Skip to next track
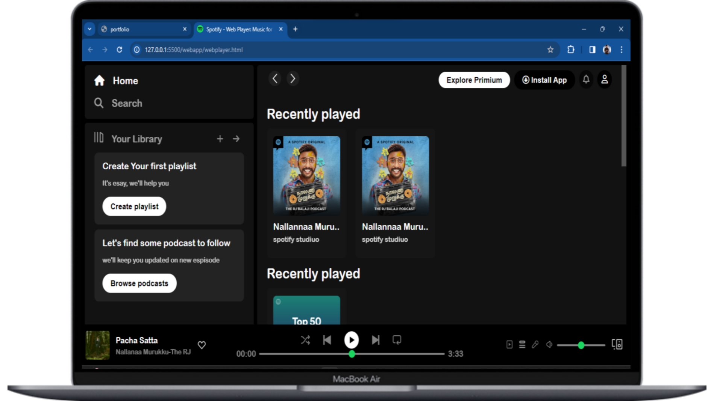Image resolution: width=714 pixels, height=401 pixels. click(376, 340)
